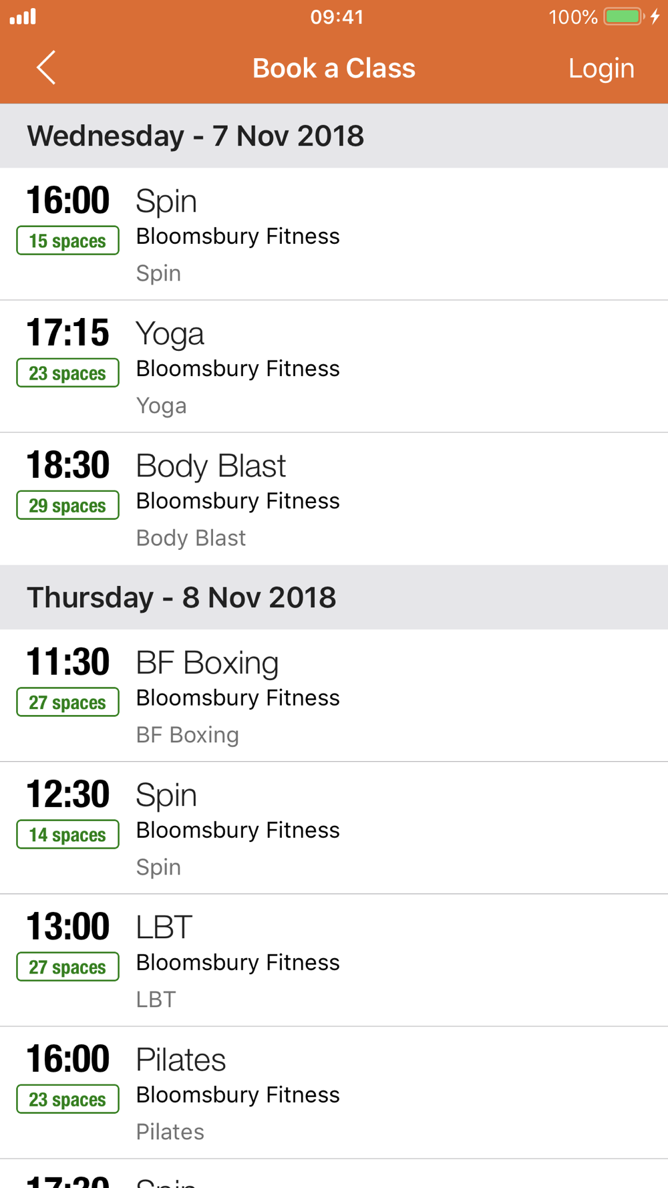Select the 11:30 BF Boxing class
This screenshot has height=1188, width=668.
(334, 696)
